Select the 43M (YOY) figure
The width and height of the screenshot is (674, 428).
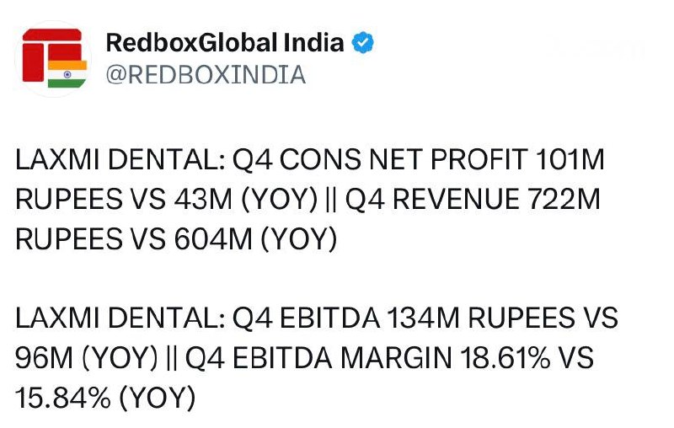(x=246, y=200)
